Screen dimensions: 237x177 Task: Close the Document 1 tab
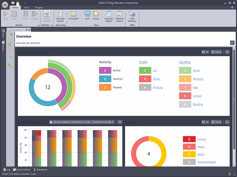coord(29,29)
